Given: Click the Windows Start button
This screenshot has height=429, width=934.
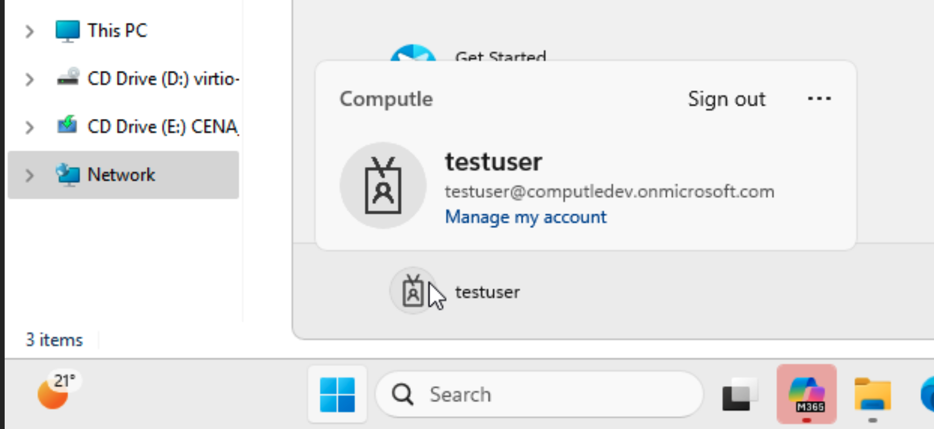Looking at the screenshot, I should pos(337,394).
